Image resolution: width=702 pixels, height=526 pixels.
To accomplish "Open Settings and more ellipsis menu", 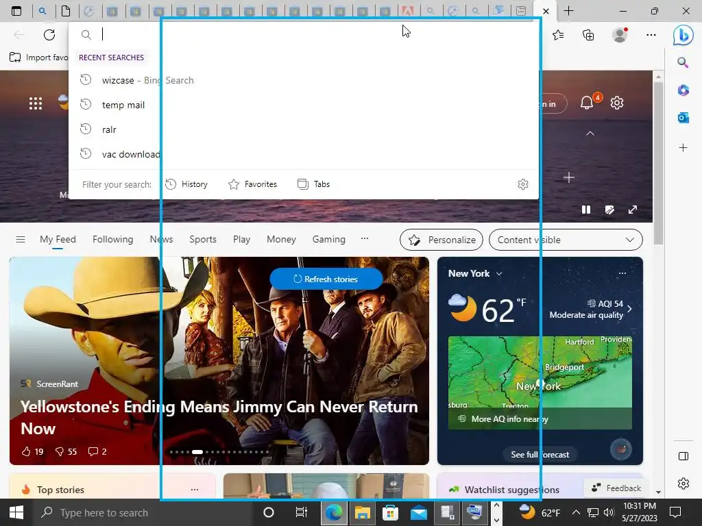I will [x=651, y=35].
